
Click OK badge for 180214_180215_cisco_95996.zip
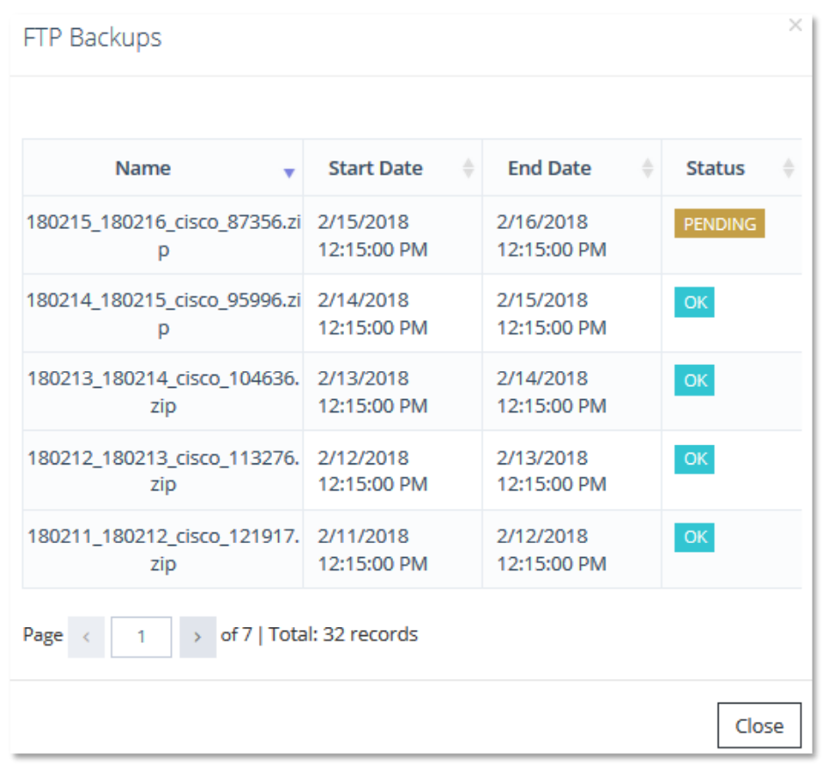pos(694,302)
